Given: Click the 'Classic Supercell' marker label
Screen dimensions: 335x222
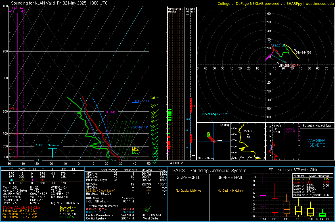Looking at the screenshot, I should [290, 130].
